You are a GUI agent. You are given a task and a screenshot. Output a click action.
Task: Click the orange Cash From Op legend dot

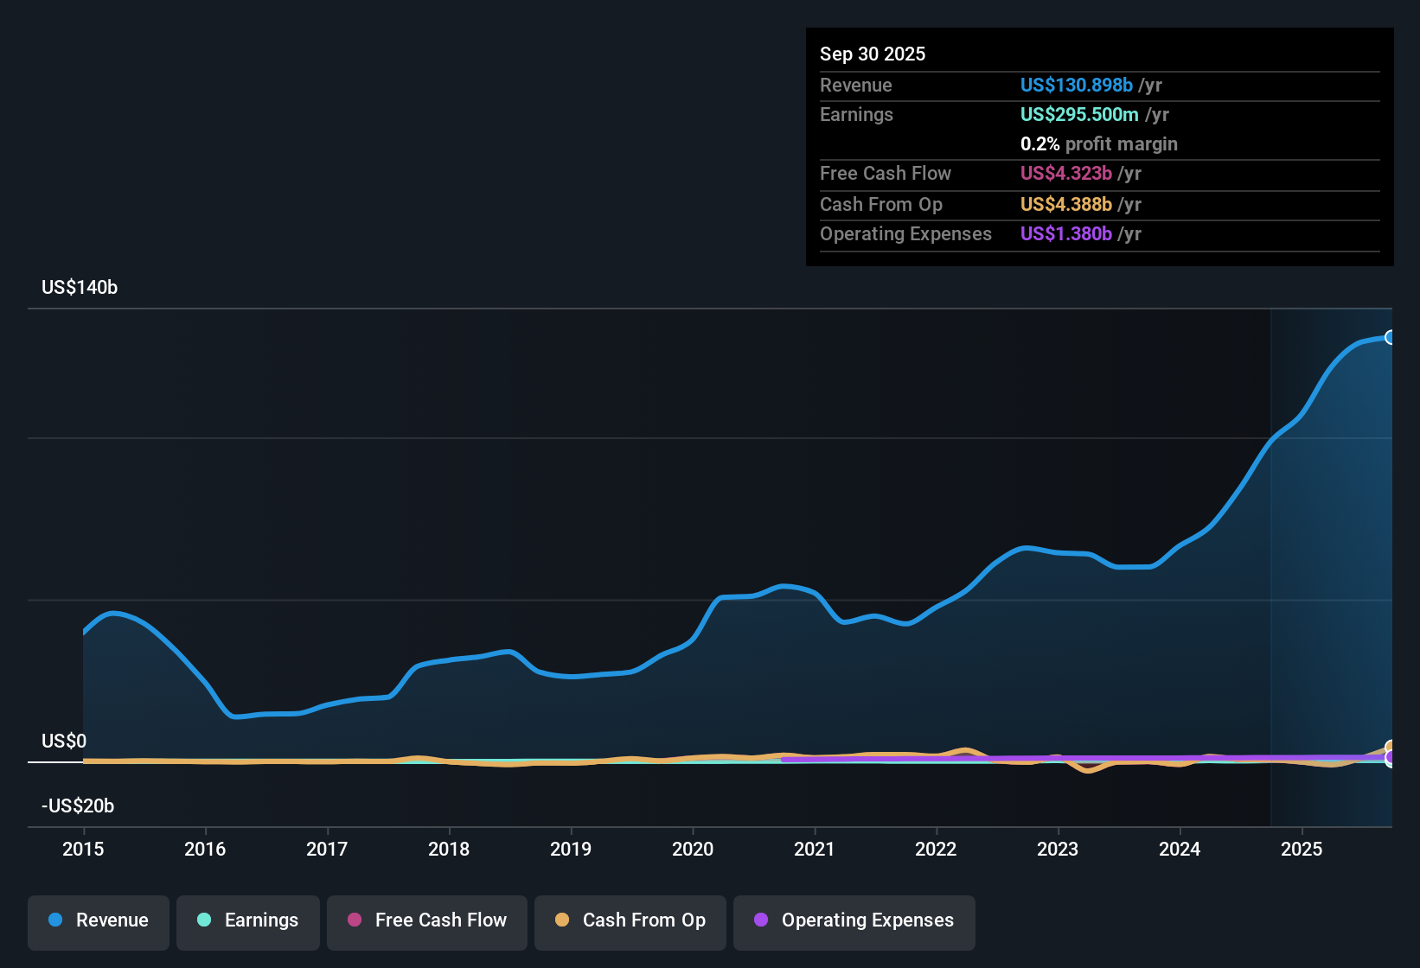562,920
